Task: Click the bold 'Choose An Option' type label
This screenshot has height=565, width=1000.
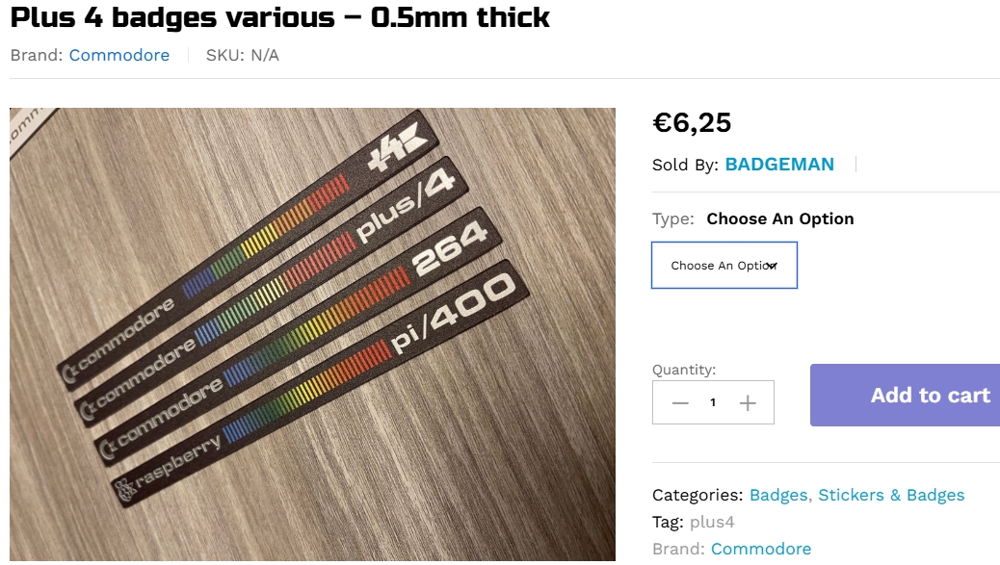Action: (x=780, y=218)
